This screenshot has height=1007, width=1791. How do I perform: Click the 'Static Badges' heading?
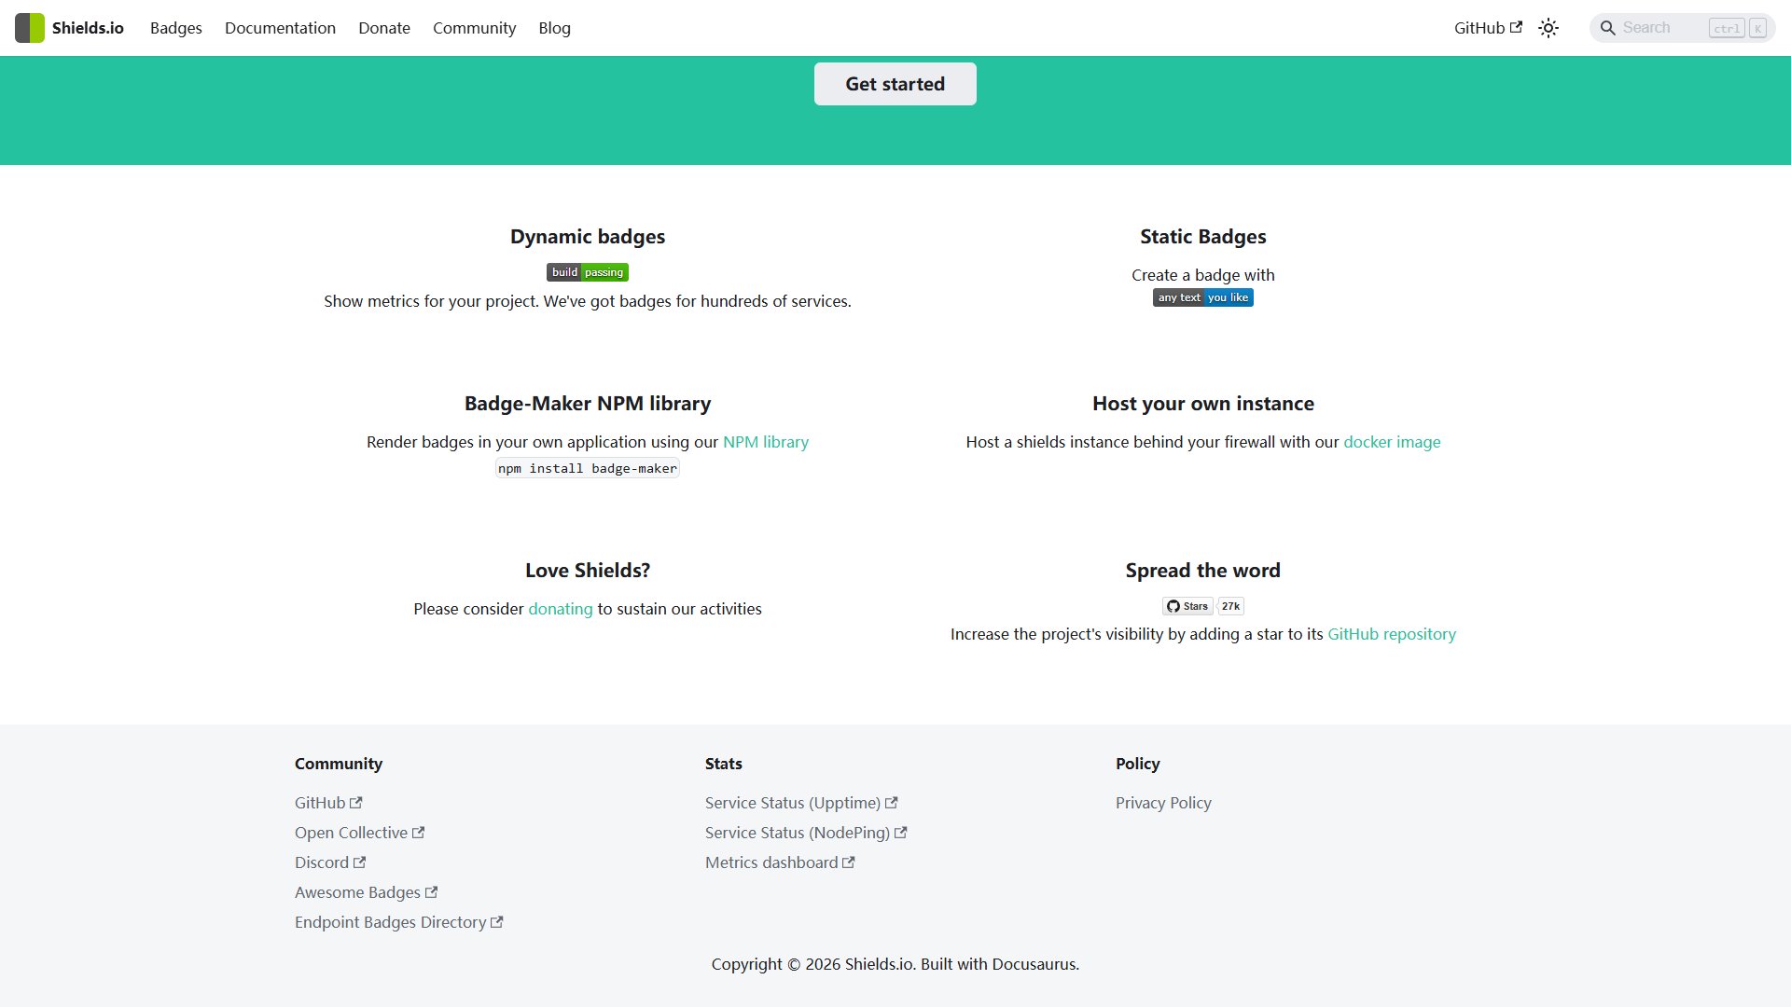[x=1203, y=237]
